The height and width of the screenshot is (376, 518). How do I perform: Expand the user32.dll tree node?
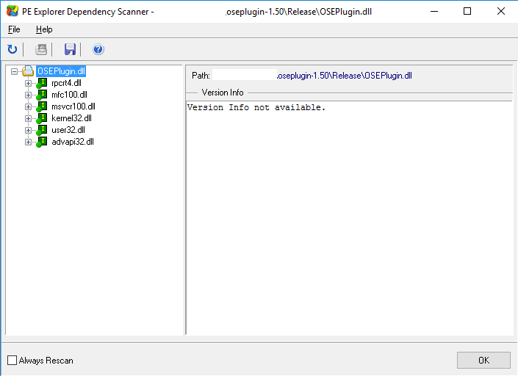(29, 131)
